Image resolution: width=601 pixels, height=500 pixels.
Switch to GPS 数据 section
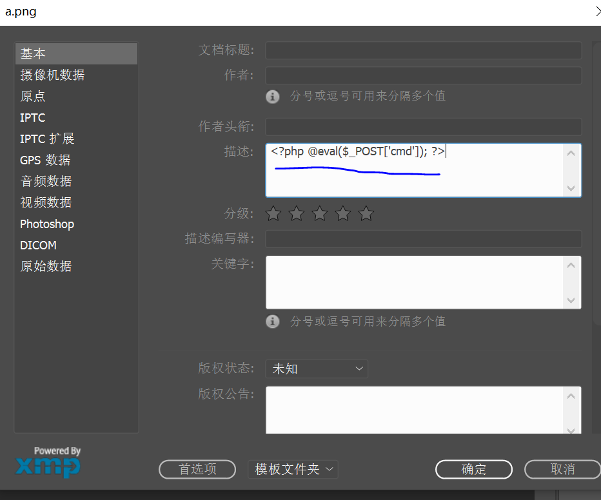pyautogui.click(x=76, y=160)
